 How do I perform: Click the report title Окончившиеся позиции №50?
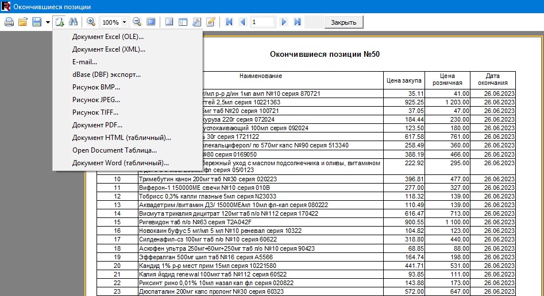[x=325, y=54]
